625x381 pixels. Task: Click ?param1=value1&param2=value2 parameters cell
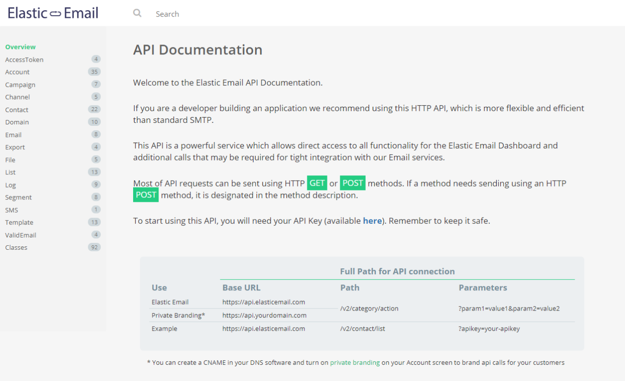pyautogui.click(x=509, y=309)
